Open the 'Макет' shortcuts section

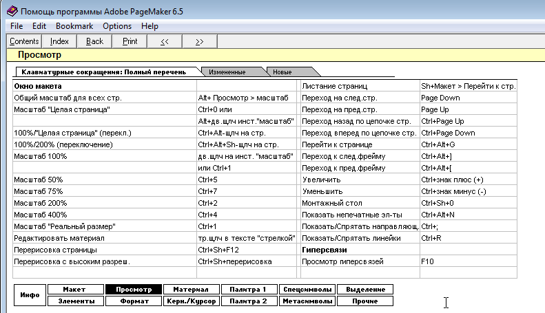tap(75, 290)
